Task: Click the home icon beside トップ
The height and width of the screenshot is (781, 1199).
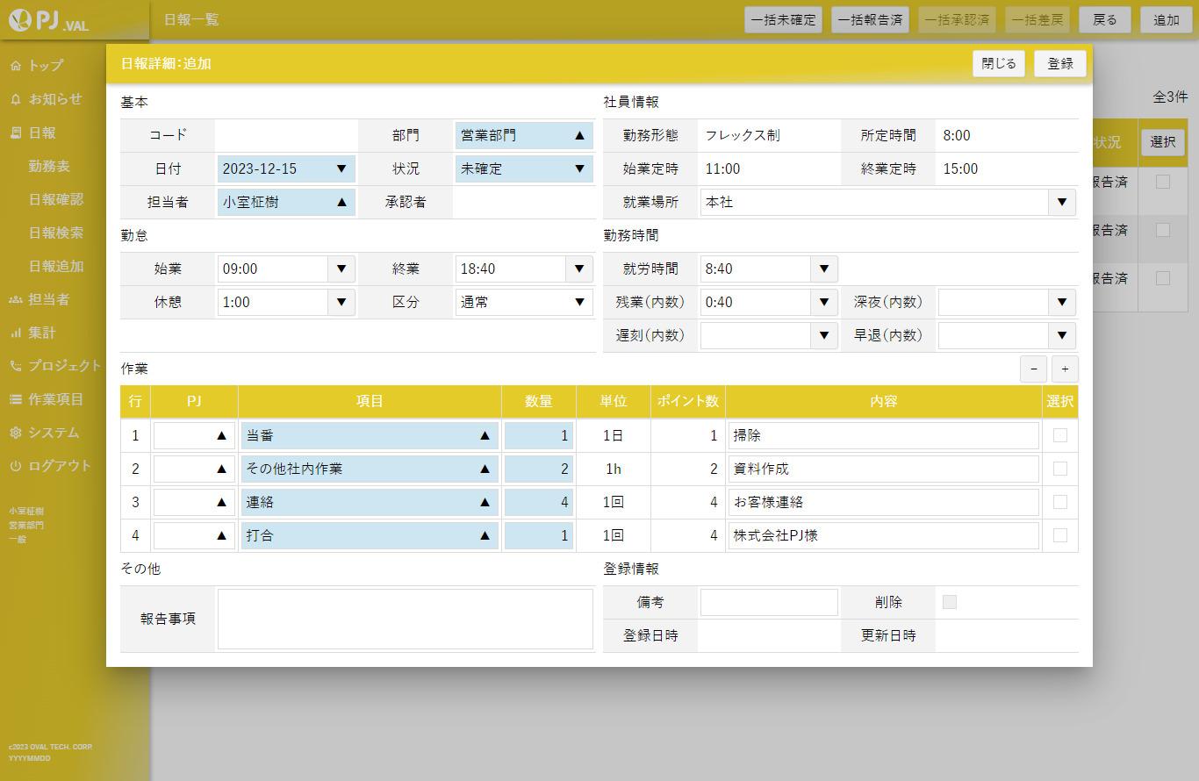Action: click(x=16, y=66)
